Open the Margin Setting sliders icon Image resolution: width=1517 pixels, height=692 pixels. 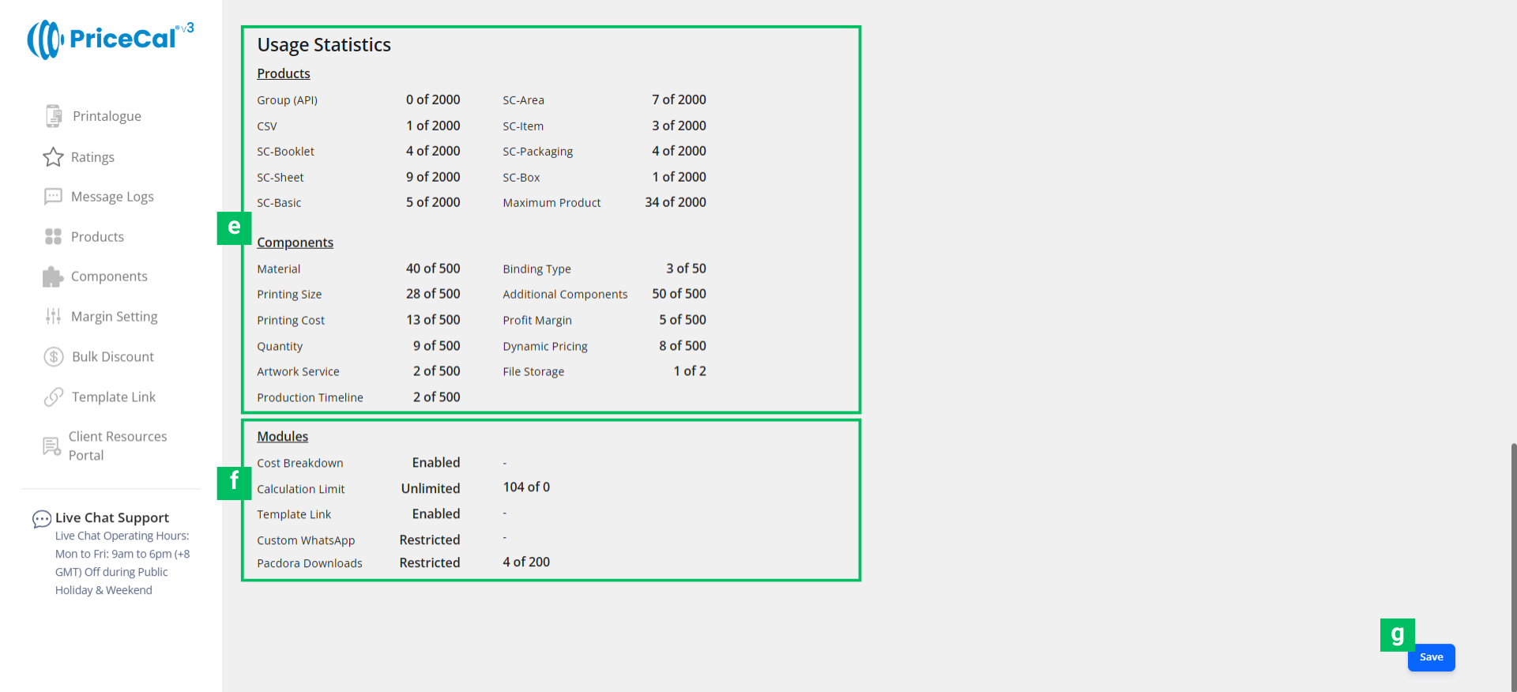pos(53,317)
